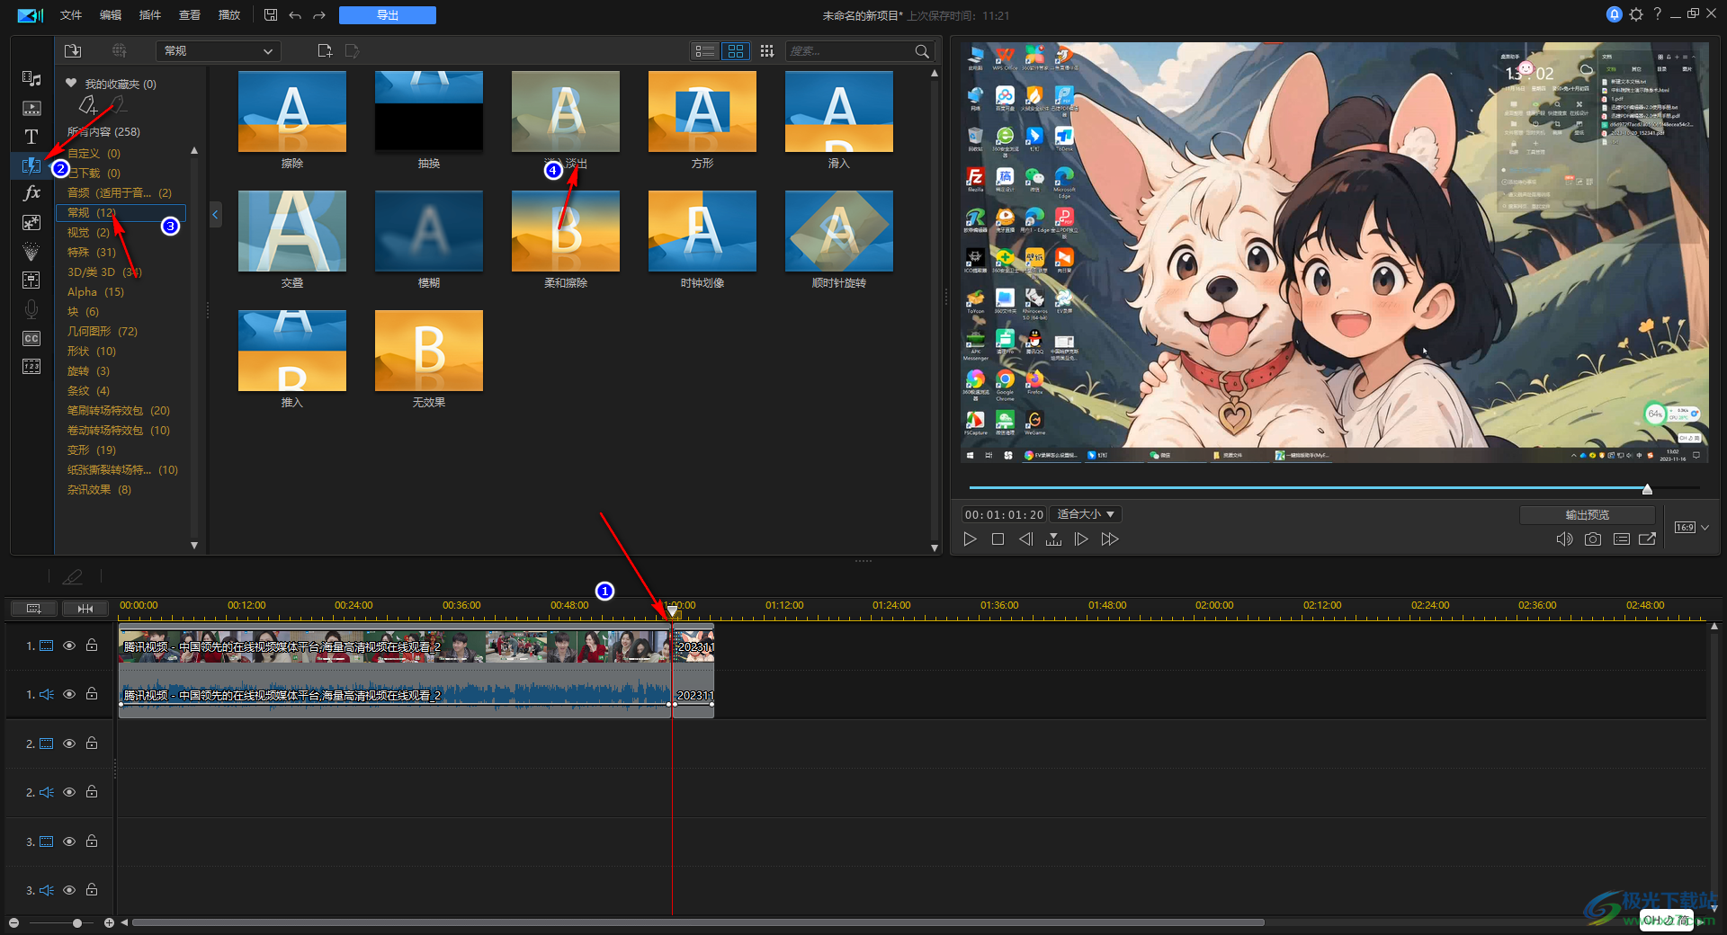Click the timeline zoom out minus icon

click(x=13, y=922)
